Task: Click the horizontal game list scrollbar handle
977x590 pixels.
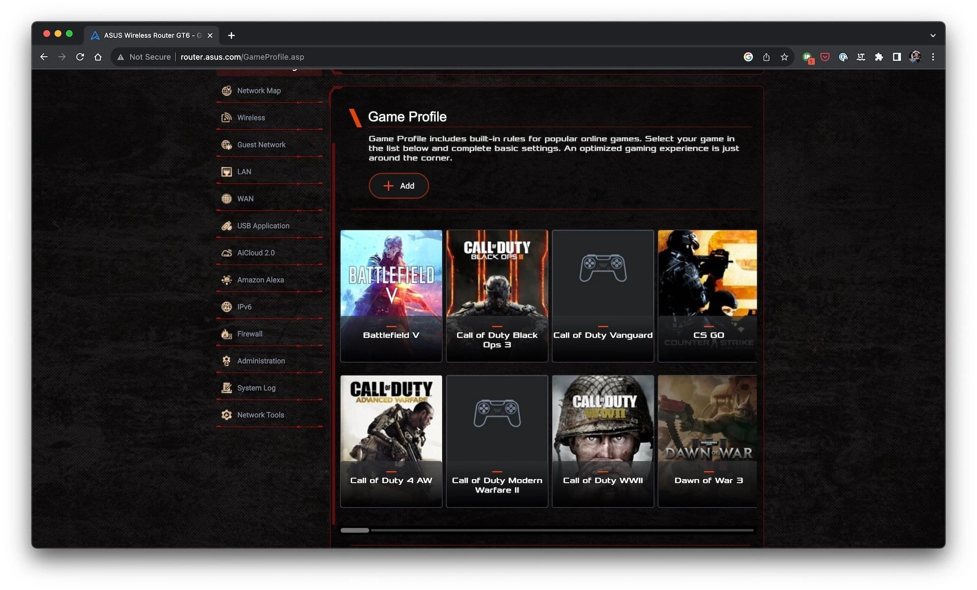Action: pyautogui.click(x=355, y=530)
